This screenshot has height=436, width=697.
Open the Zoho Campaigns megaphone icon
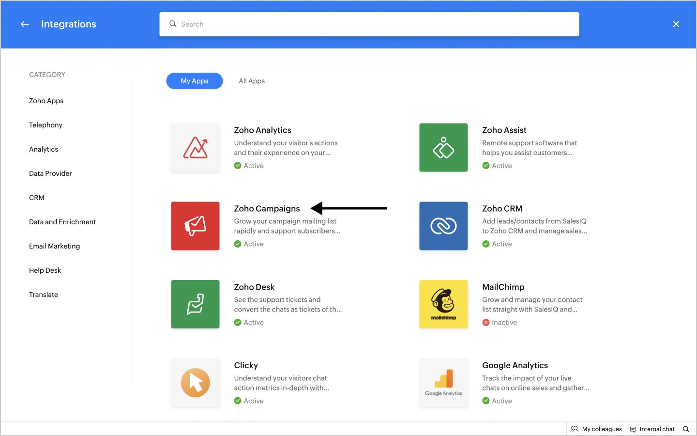(x=196, y=226)
